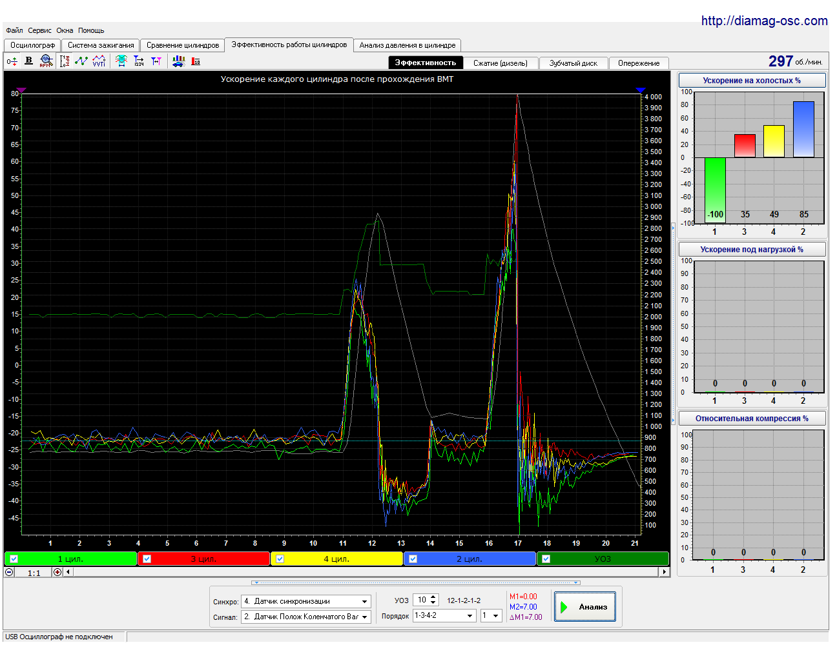Toggle the 1 цил. checkbox
Image resolution: width=837 pixels, height=645 pixels.
[x=14, y=559]
